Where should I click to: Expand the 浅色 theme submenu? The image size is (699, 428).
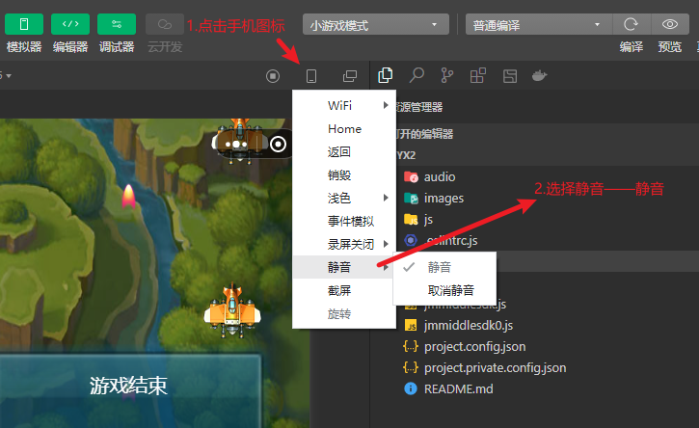point(344,198)
